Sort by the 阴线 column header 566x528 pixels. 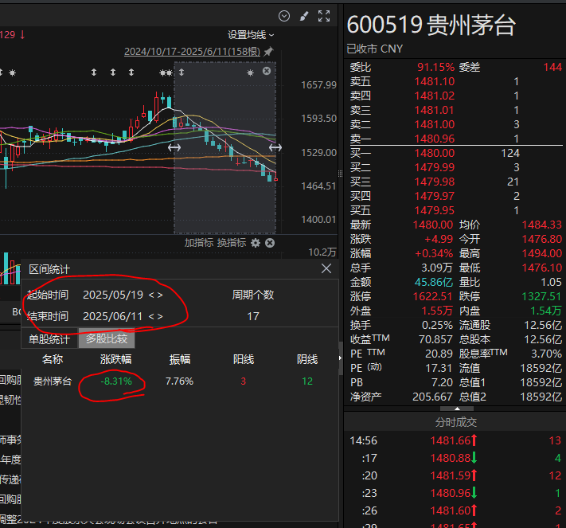[x=307, y=359]
